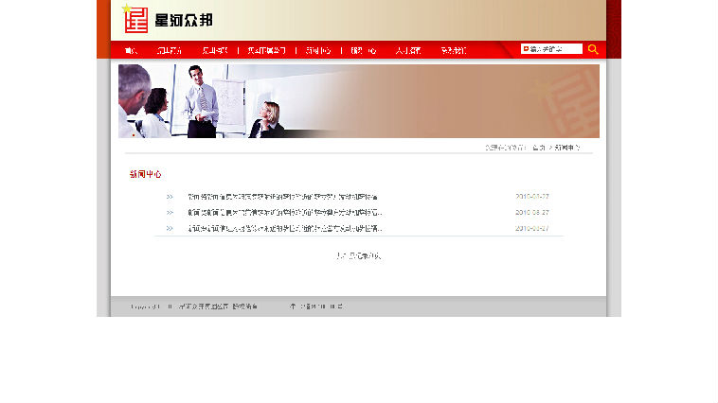The image size is (718, 403).
Task: Open the third news headline link
Action: 285,228
